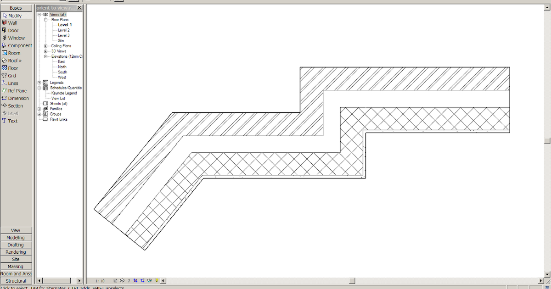The image size is (551, 289).
Task: Change the 1:10 view scale
Action: 101,280
